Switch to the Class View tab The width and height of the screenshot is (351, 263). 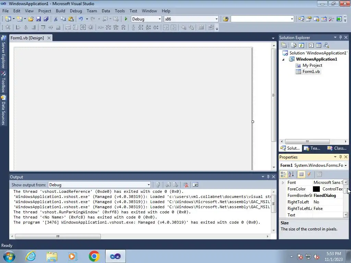337,148
